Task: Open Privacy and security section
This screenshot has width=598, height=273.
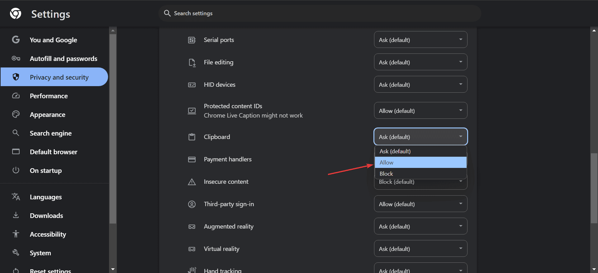Action: tap(54, 77)
